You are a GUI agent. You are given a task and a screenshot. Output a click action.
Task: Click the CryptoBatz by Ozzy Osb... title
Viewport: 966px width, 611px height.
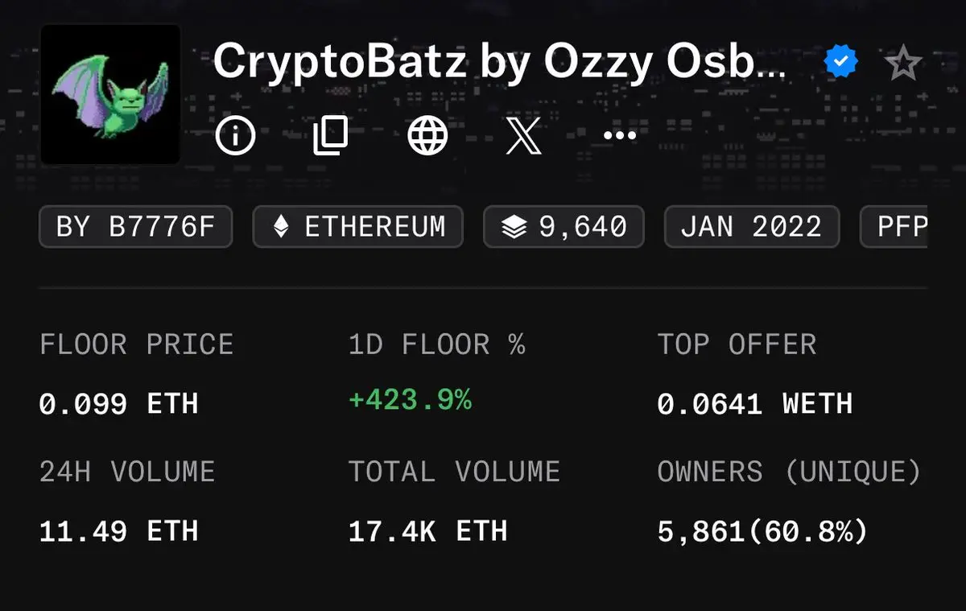click(x=499, y=63)
